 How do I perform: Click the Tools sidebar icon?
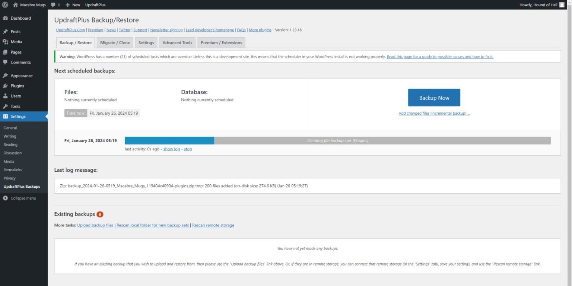(5, 106)
